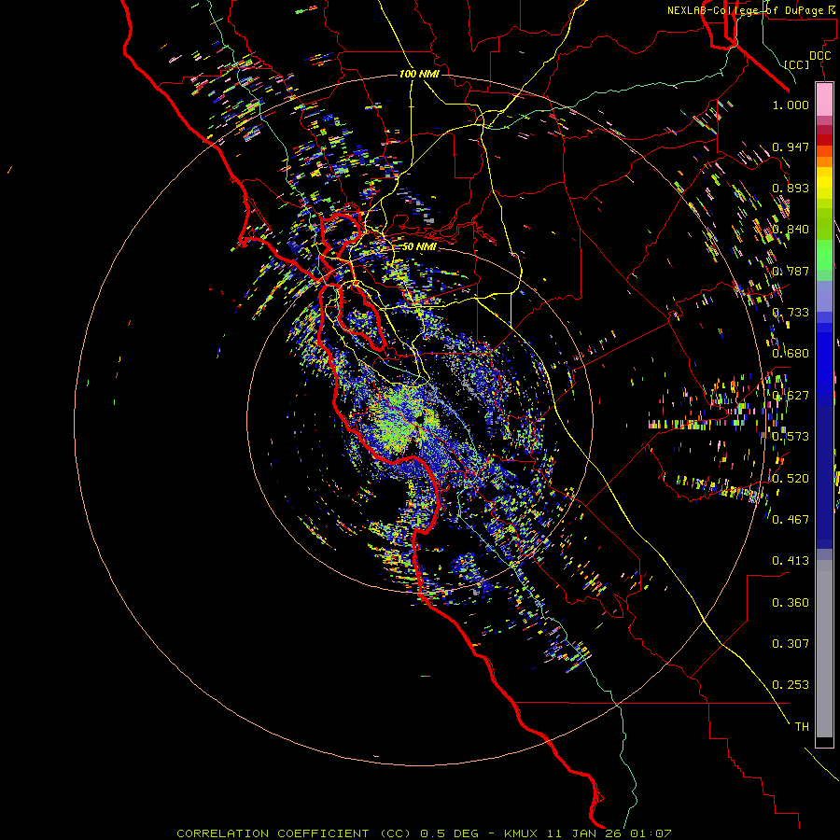Pick the pink color band near 1.000
This screenshot has width=840, height=840.
tap(824, 100)
